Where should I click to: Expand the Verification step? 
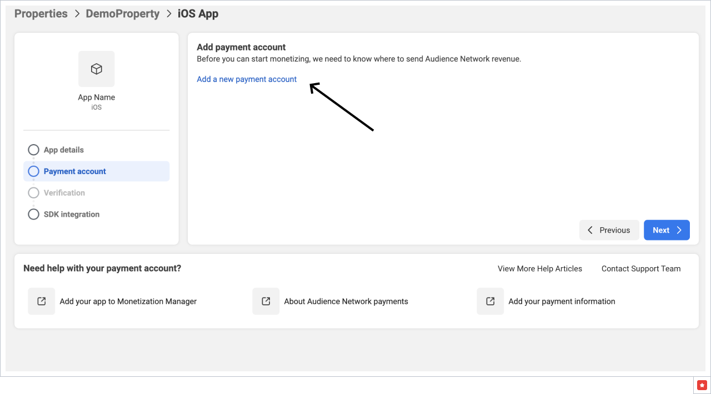[33, 193]
